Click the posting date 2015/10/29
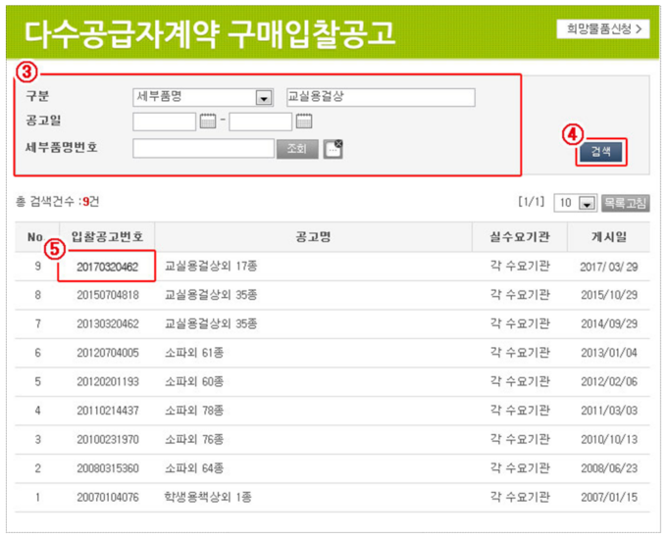The height and width of the screenshot is (537, 667). coord(609,295)
